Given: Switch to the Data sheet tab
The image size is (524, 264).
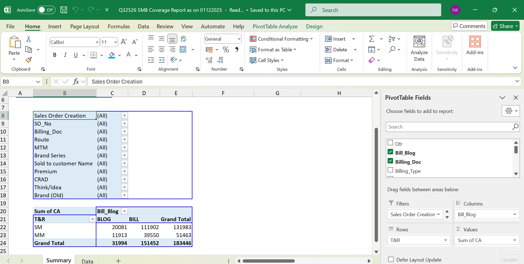Looking at the screenshot, I should click(x=87, y=261).
